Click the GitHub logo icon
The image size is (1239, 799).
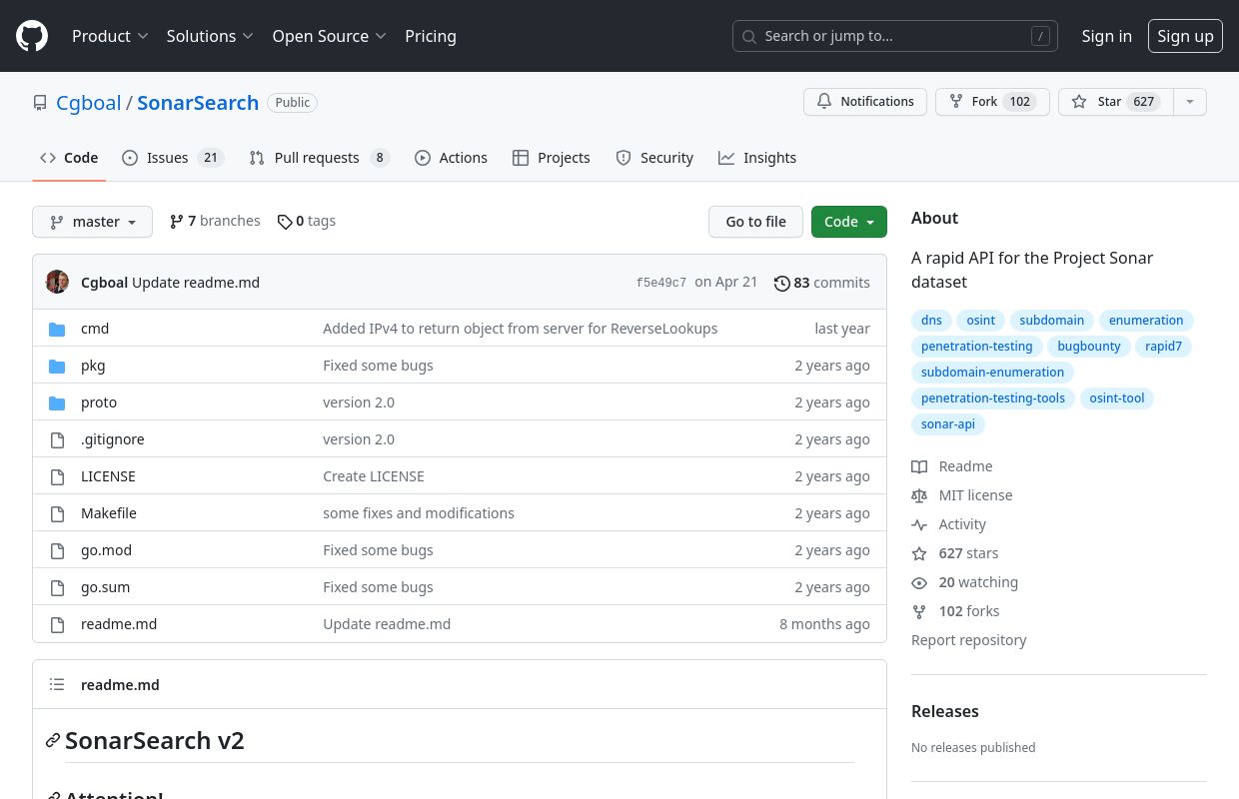coord(32,36)
